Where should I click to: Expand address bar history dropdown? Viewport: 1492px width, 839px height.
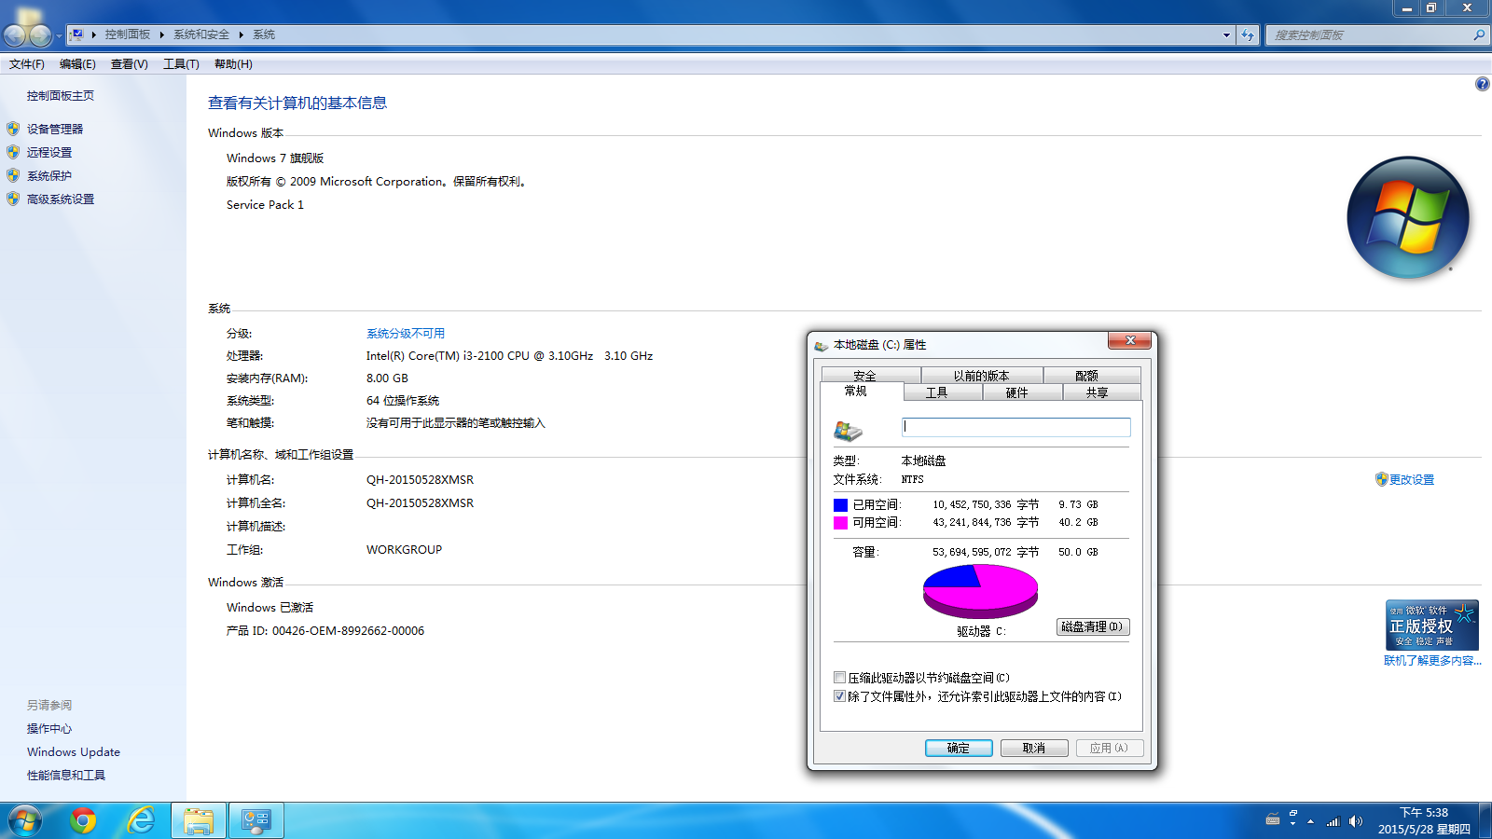coord(1226,35)
